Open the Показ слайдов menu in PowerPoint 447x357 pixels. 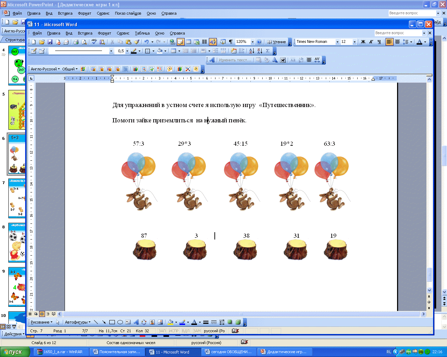click(128, 13)
